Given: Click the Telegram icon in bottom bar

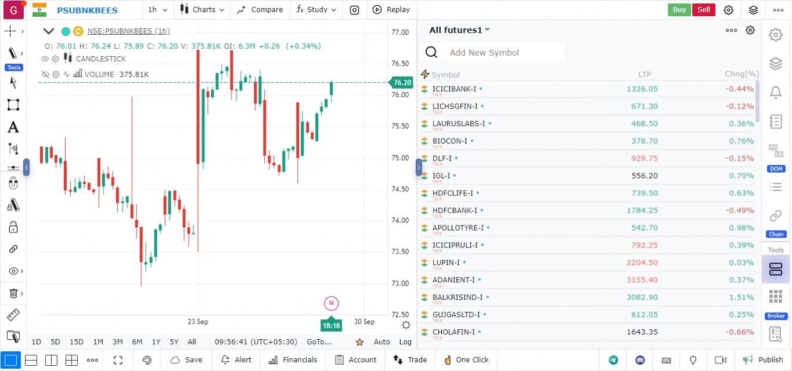Looking at the screenshot, I should click(613, 360).
